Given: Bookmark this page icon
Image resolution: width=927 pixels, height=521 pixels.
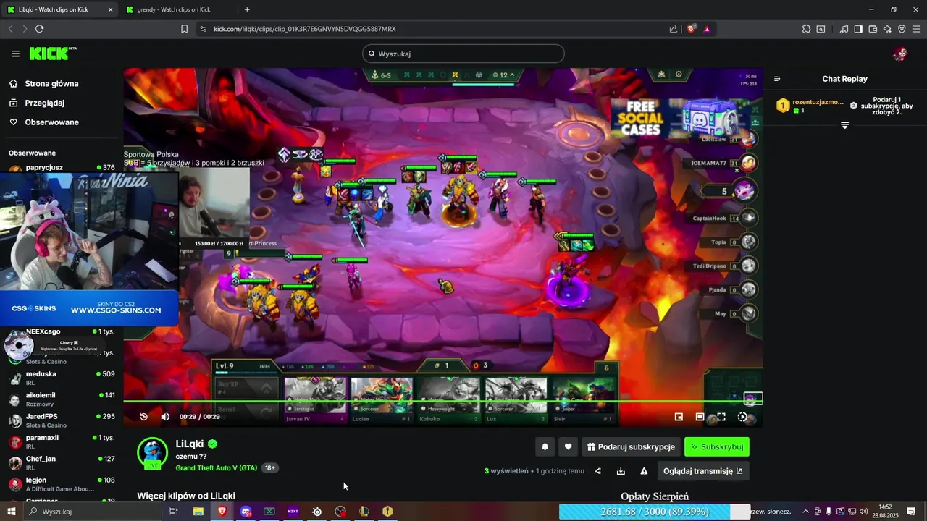Looking at the screenshot, I should (x=184, y=29).
